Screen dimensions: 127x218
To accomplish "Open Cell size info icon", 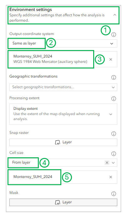I will point(114,154).
